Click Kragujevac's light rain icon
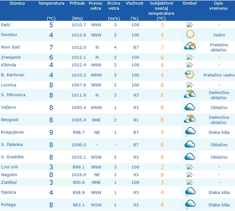Viewport: 235px width, 211px height. tap(190, 132)
